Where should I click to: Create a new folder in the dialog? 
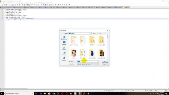pyautogui.click(x=98, y=34)
